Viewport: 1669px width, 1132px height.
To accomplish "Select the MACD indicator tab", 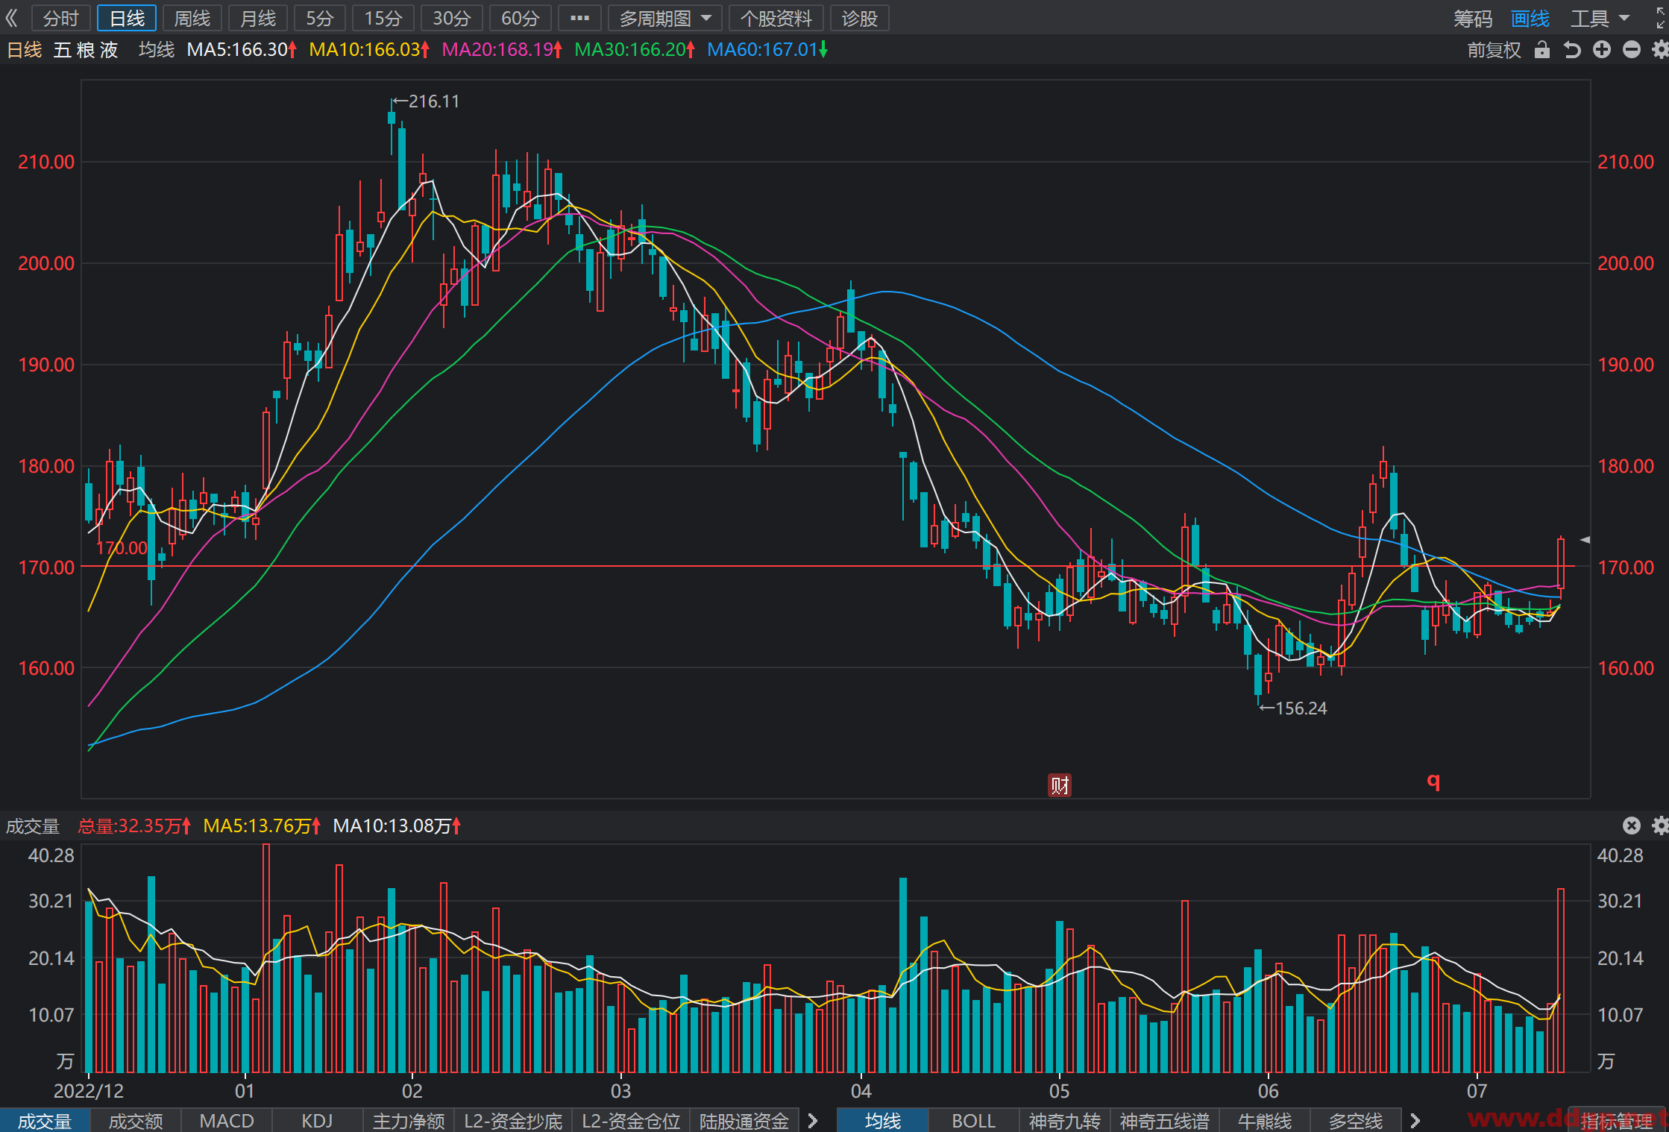I will 227,1121.
